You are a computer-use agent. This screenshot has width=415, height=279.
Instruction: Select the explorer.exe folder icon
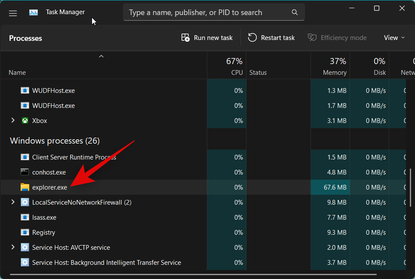coord(25,187)
